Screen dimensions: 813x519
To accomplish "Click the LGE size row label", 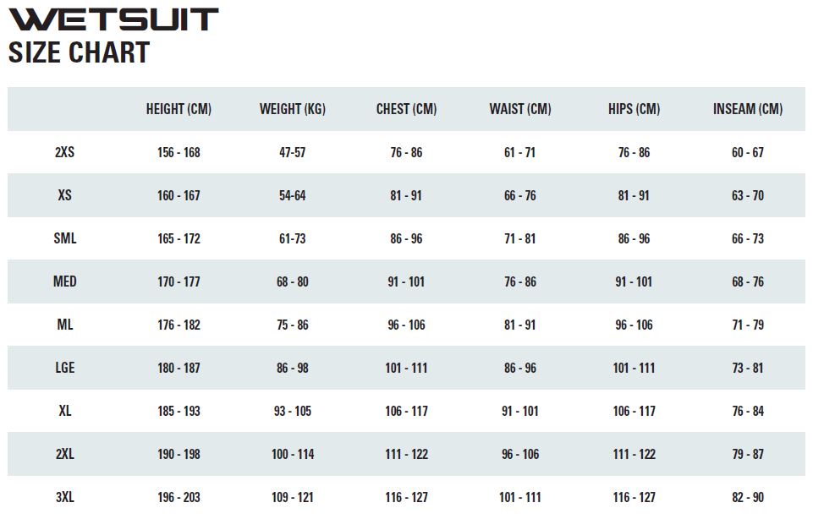I will pos(65,368).
